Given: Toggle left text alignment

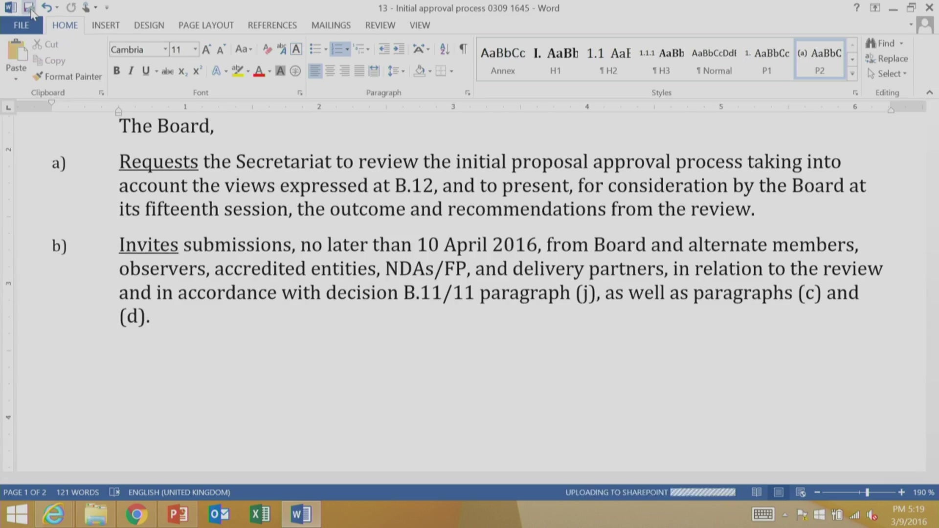Looking at the screenshot, I should click(x=315, y=71).
